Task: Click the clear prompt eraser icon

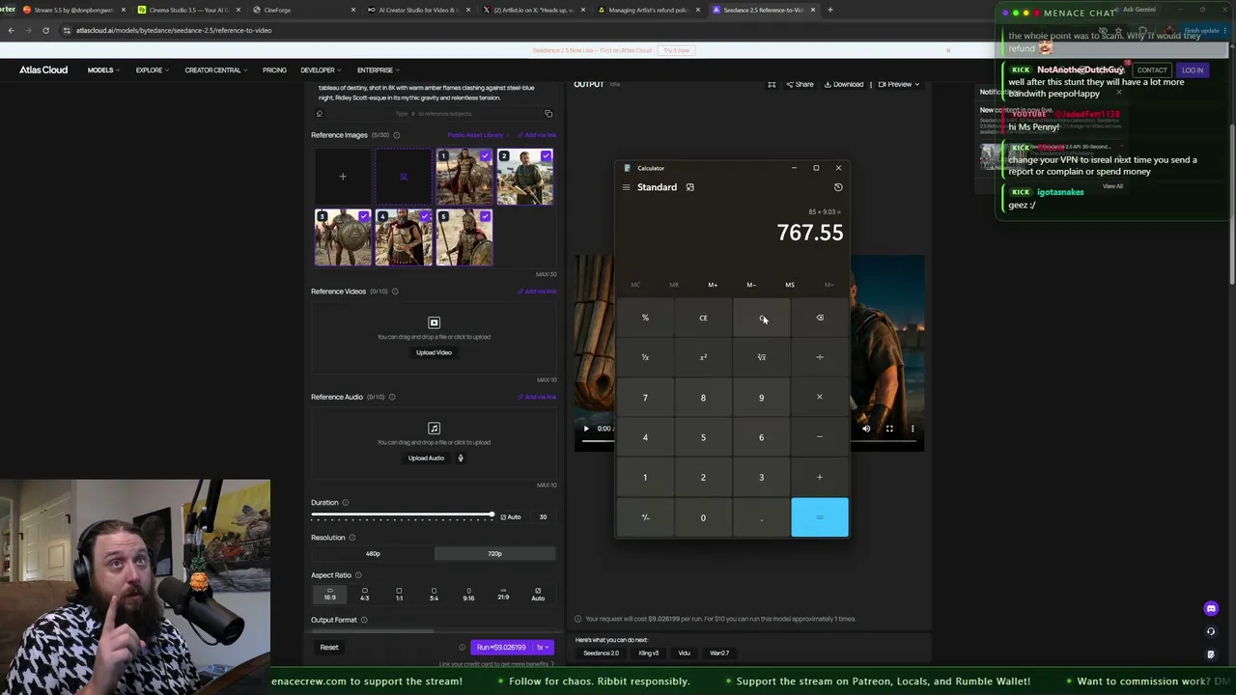Action: (x=320, y=114)
